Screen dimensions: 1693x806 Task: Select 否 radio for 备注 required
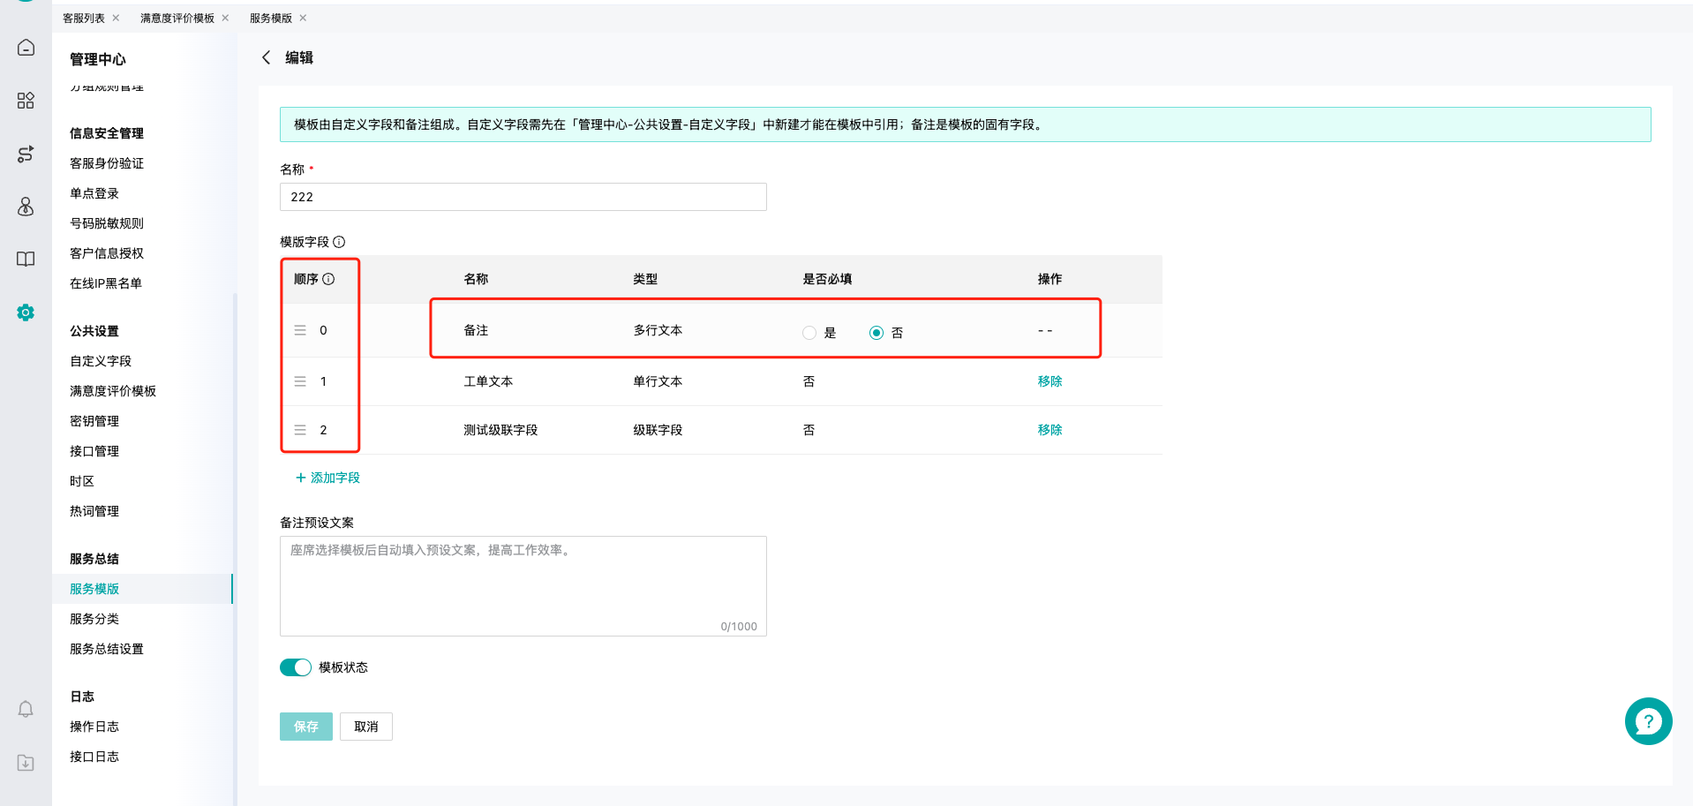pyautogui.click(x=877, y=333)
